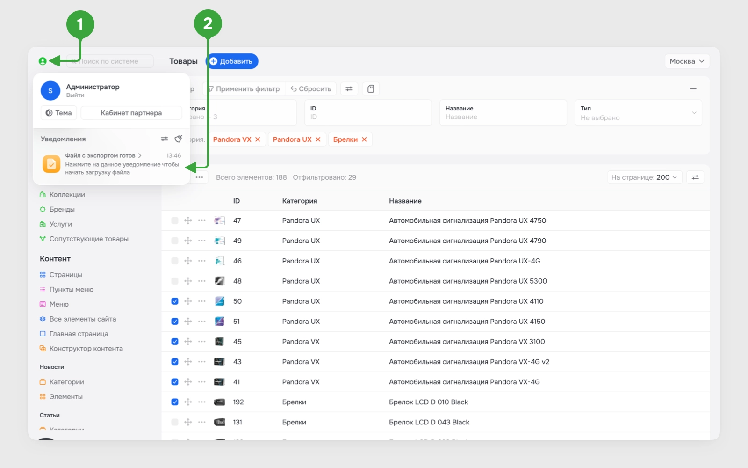Uncheck the checkbox for item 50
The width and height of the screenshot is (748, 468).
(x=175, y=301)
